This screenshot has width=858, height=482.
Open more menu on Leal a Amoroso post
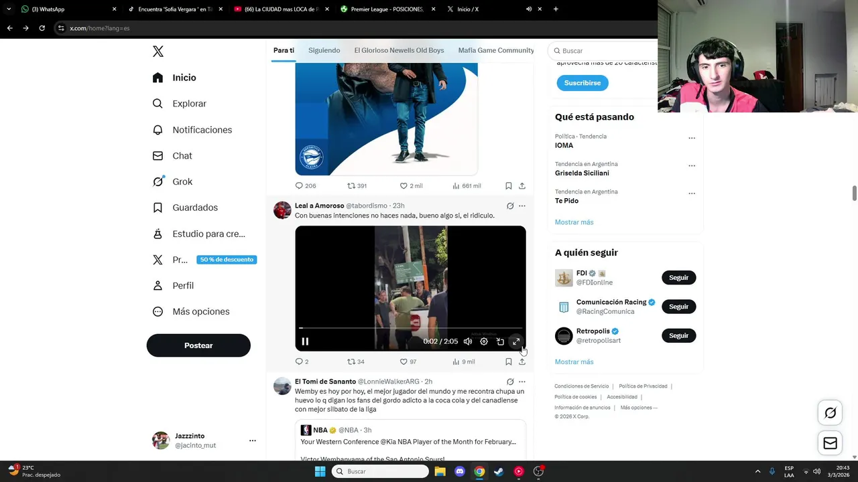click(522, 206)
